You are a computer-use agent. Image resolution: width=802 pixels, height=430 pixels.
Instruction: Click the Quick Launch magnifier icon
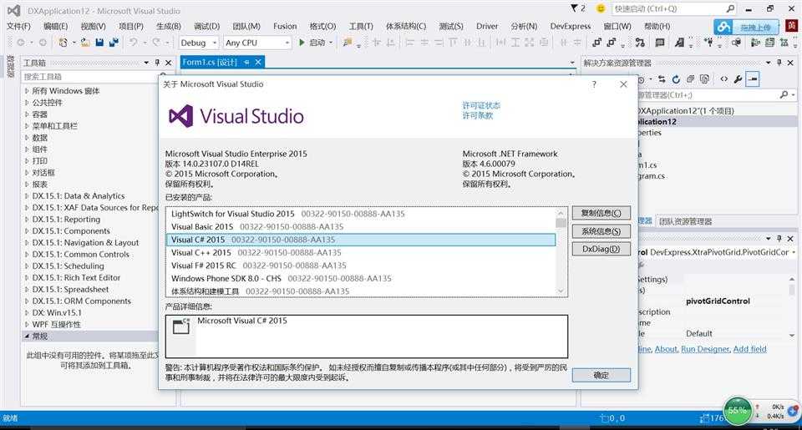point(730,8)
